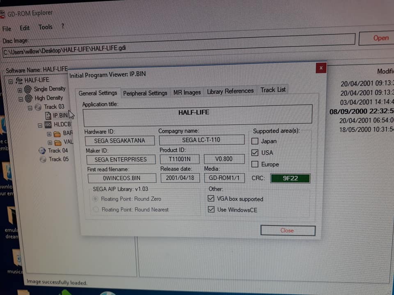Click the IP.BIN file icon

pyautogui.click(x=48, y=116)
